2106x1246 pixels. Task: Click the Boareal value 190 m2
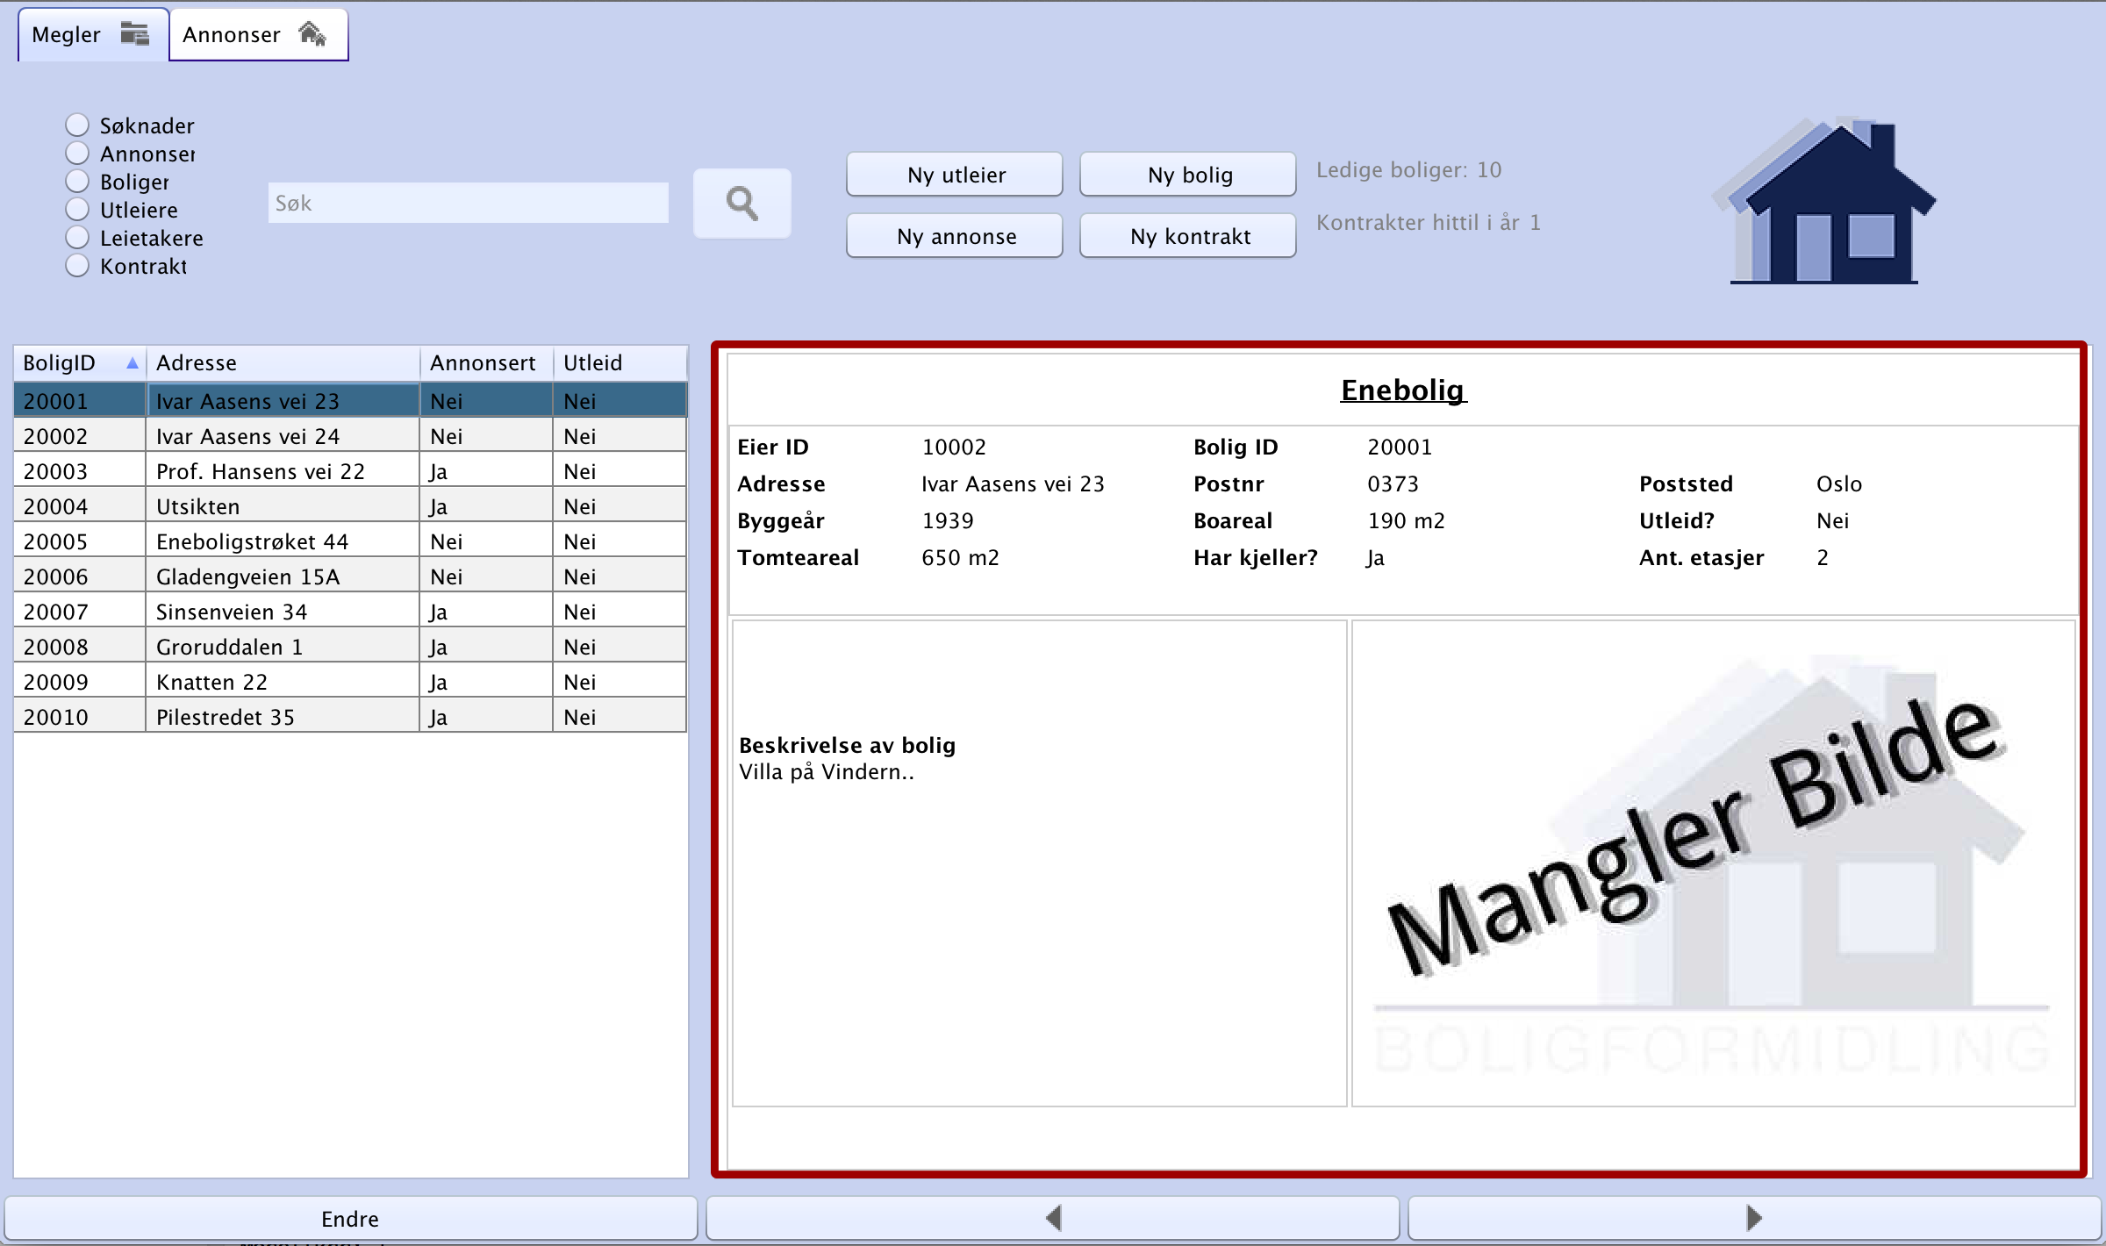(1406, 520)
